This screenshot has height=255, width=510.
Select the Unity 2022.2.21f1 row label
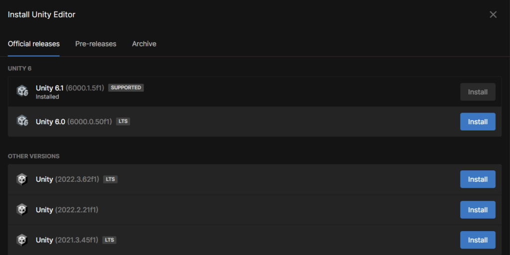pos(67,210)
